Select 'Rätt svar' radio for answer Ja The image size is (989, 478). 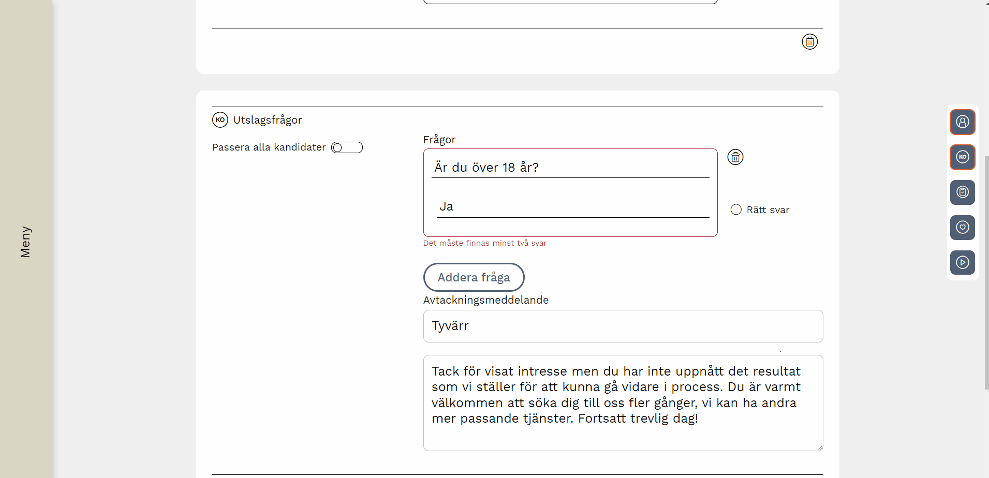(x=736, y=210)
